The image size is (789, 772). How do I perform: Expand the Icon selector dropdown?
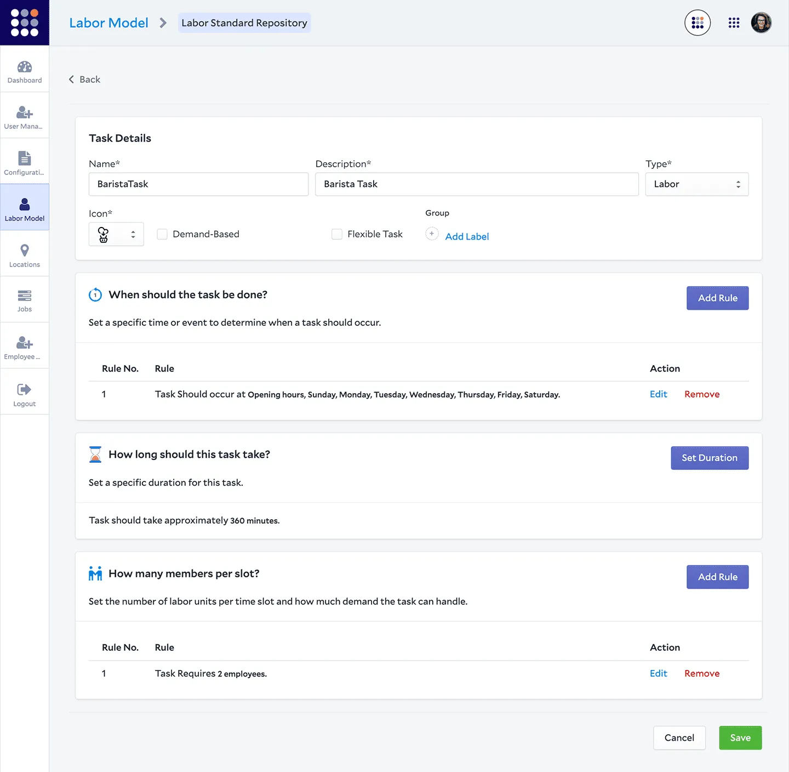coord(116,234)
